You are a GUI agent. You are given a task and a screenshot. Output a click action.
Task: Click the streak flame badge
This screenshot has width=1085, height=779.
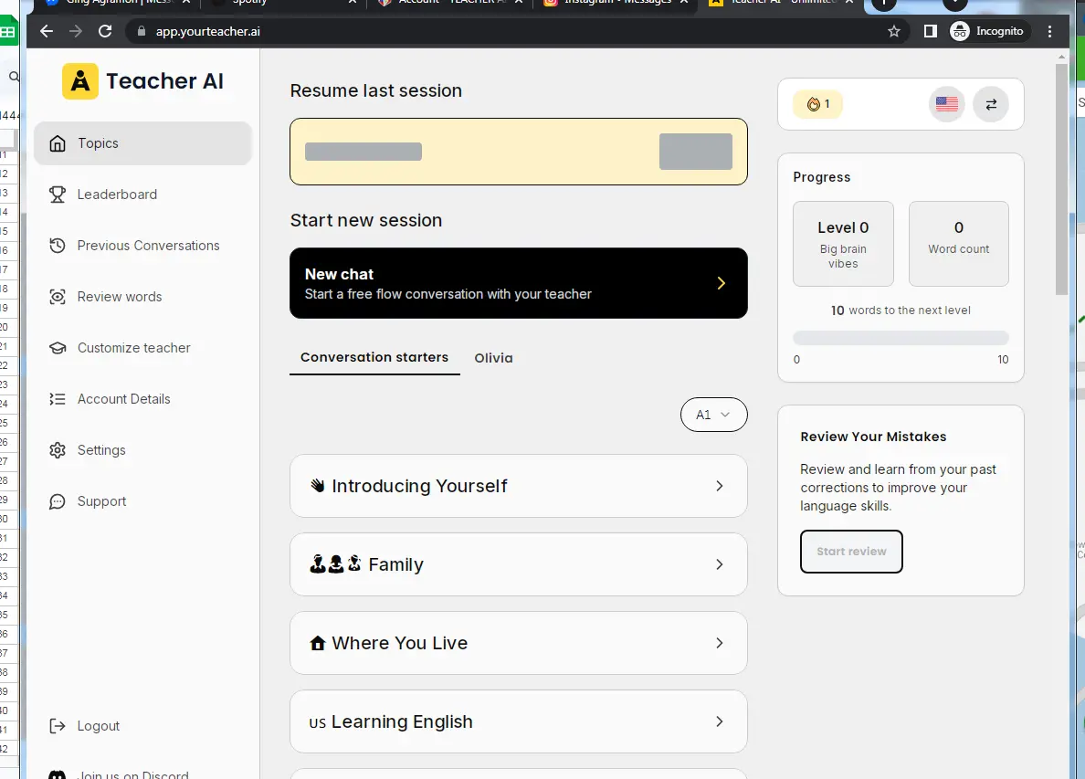tap(818, 104)
